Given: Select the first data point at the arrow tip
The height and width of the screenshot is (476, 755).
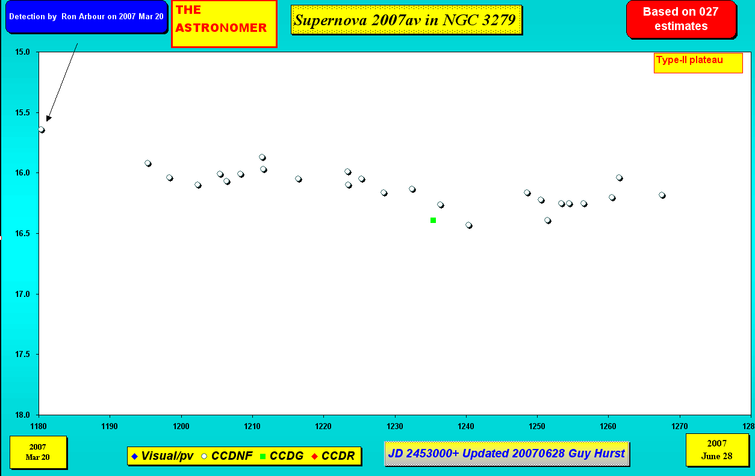Looking at the screenshot, I should [x=42, y=130].
